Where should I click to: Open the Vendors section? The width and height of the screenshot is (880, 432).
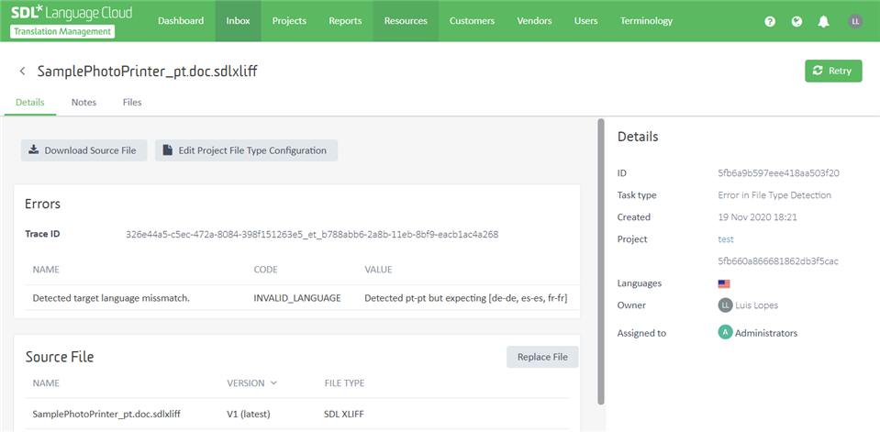point(534,21)
